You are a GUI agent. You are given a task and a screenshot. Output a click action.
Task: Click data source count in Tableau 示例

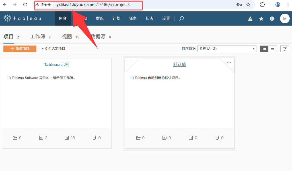pos(97,138)
